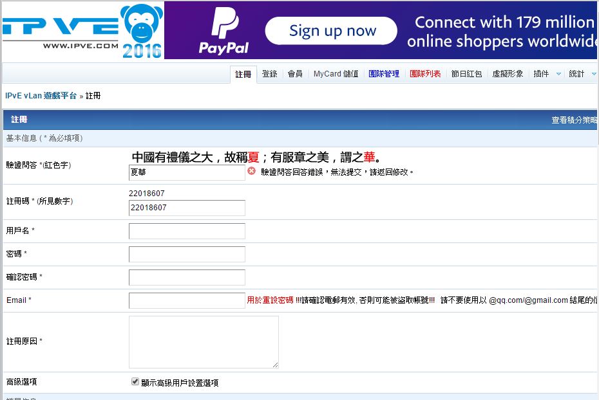The width and height of the screenshot is (599, 400).
Task: Open the 節日紅包 menu item
Action: (x=466, y=73)
